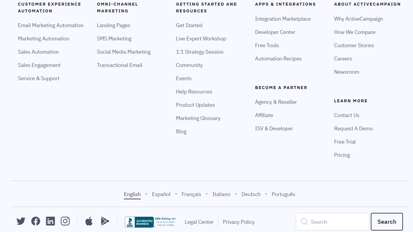Focus the footer Search input field

[x=332, y=222]
